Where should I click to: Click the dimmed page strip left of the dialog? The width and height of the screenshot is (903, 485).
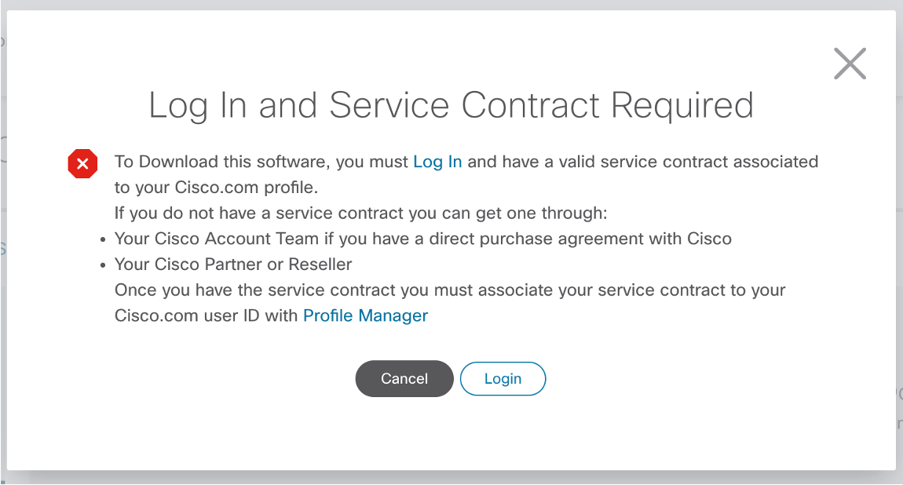(x=3, y=242)
